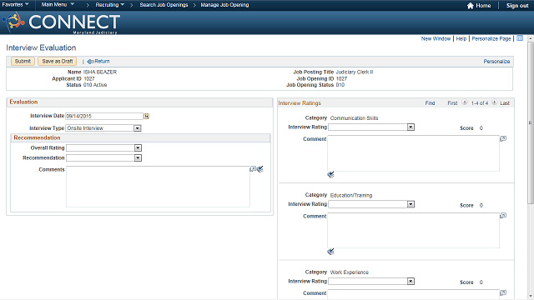This screenshot has width=534, height=300.
Task: Expand Education/Training comment popup icon
Action: (x=503, y=216)
